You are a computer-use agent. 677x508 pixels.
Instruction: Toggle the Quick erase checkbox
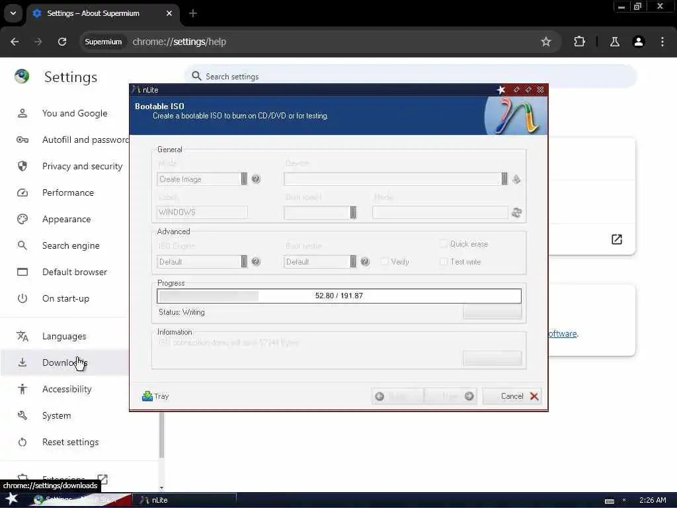pyautogui.click(x=443, y=243)
